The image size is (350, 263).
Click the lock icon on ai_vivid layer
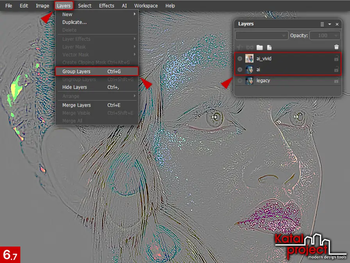tap(336, 59)
